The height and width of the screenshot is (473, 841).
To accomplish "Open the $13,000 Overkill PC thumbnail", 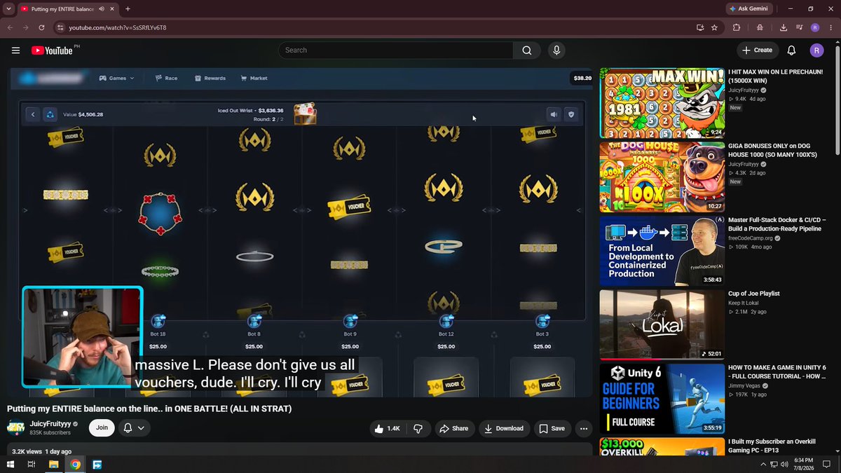I will point(662,446).
